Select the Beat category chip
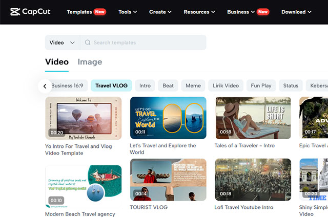Screen dimensions: 328x219 [168, 85]
